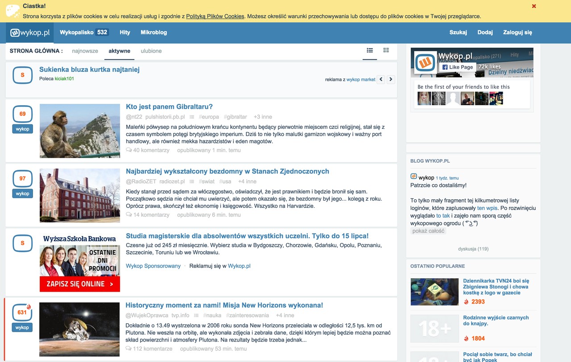
Task: Open Rodzinne wyjście czarnych do knajpy
Action: (496, 321)
